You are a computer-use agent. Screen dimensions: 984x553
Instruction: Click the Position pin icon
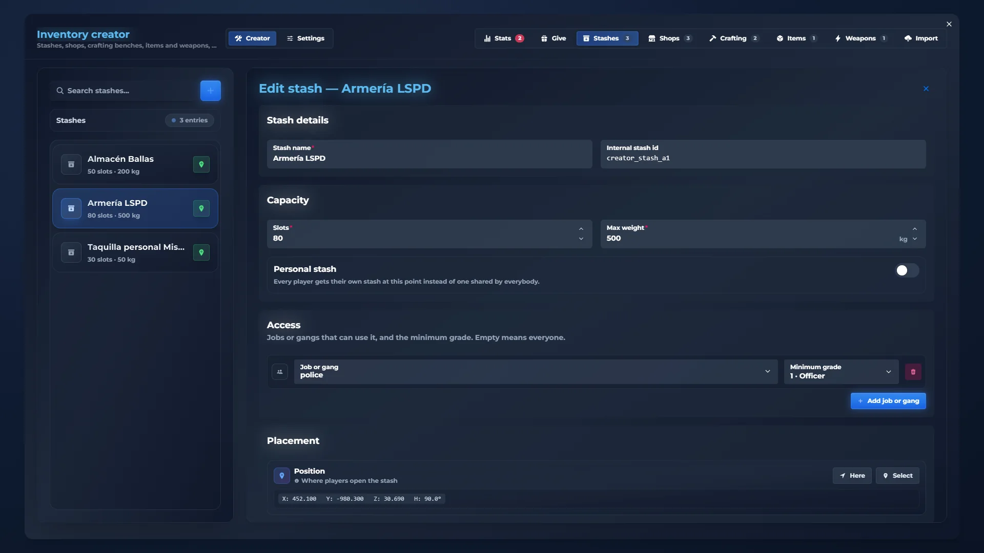(x=282, y=476)
